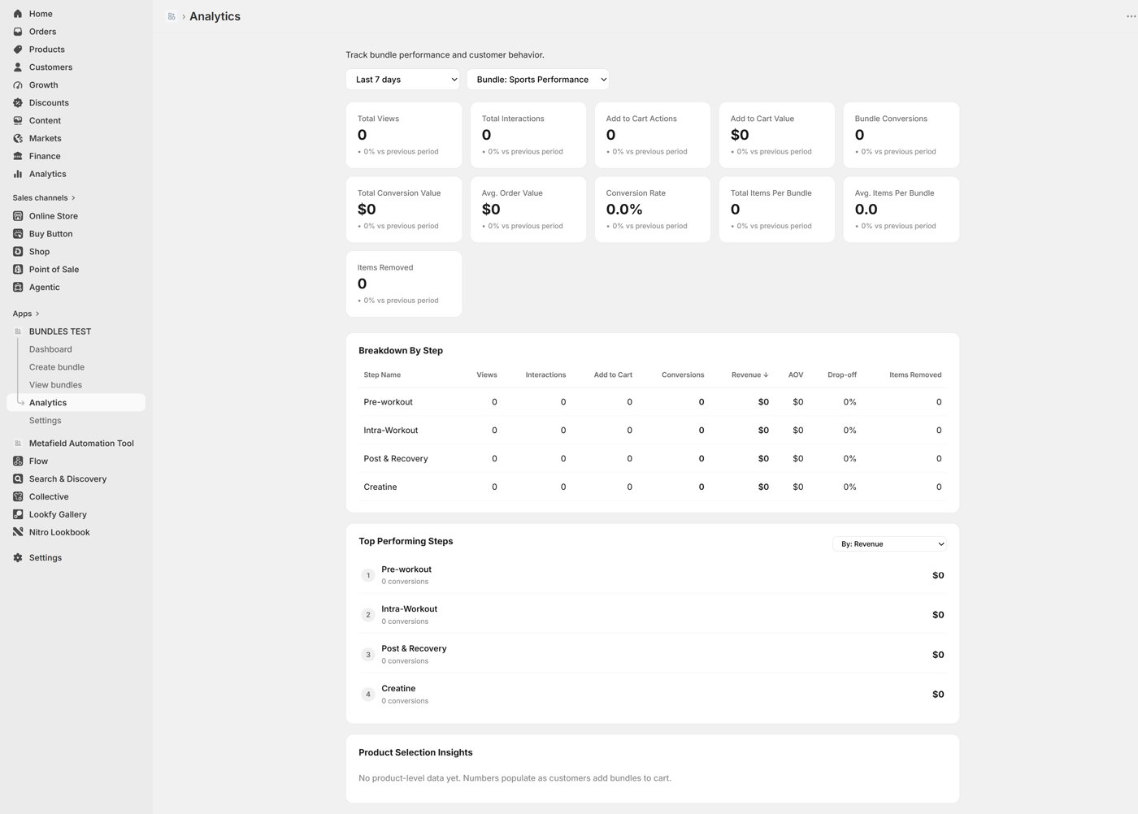Open Online Store channel
Viewport: 1138px width, 814px height.
[54, 216]
